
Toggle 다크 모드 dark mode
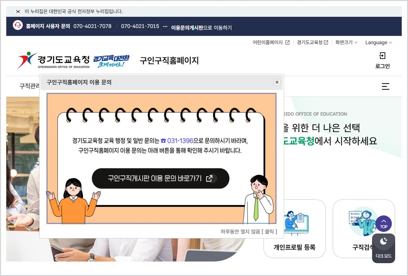[384, 248]
